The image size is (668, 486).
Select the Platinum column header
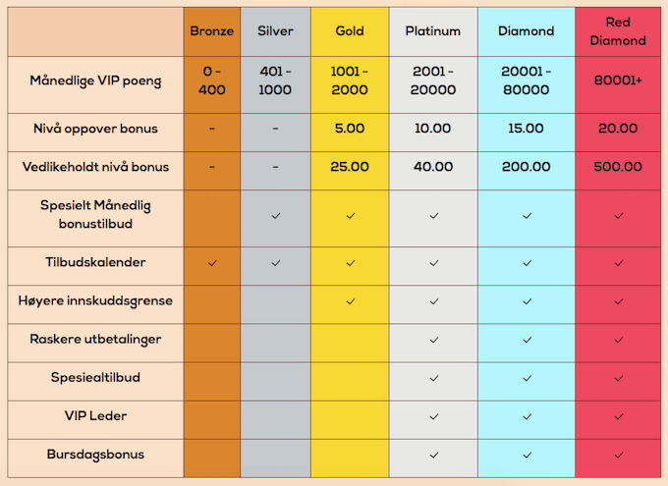tap(433, 31)
